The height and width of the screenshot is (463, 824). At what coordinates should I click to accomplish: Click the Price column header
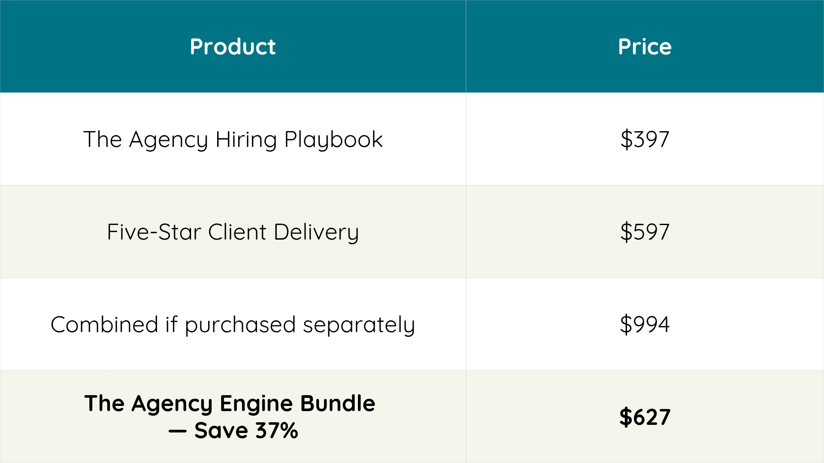pos(645,46)
